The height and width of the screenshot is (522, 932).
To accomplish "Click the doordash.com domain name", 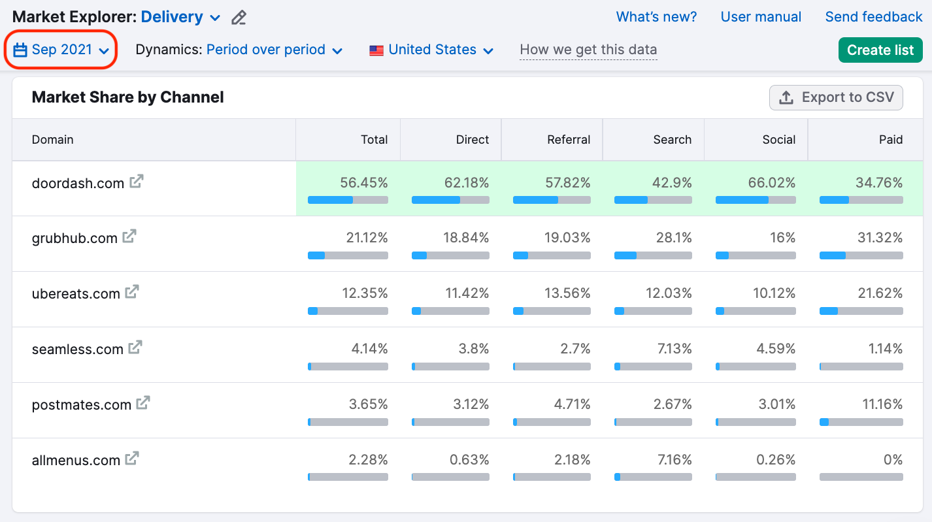I will pyautogui.click(x=78, y=183).
